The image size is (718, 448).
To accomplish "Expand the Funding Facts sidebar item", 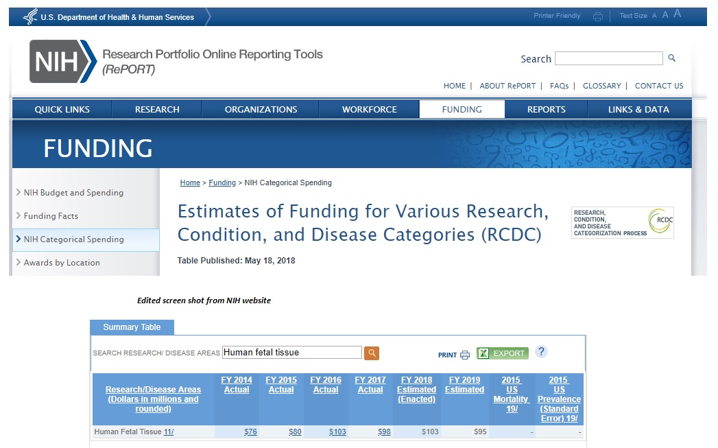I will (51, 215).
